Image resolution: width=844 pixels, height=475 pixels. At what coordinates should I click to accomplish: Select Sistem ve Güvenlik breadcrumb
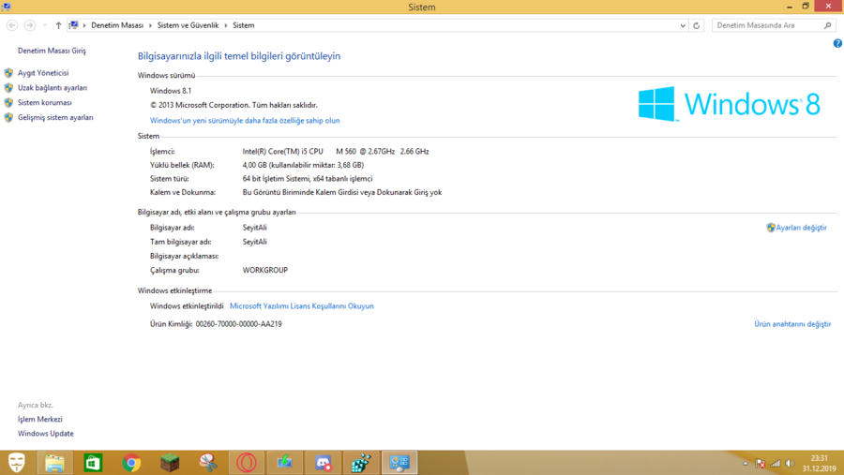click(x=188, y=25)
